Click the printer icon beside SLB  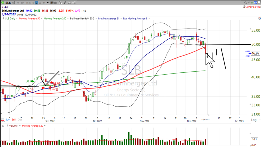pyautogui.click(x=14, y=3)
